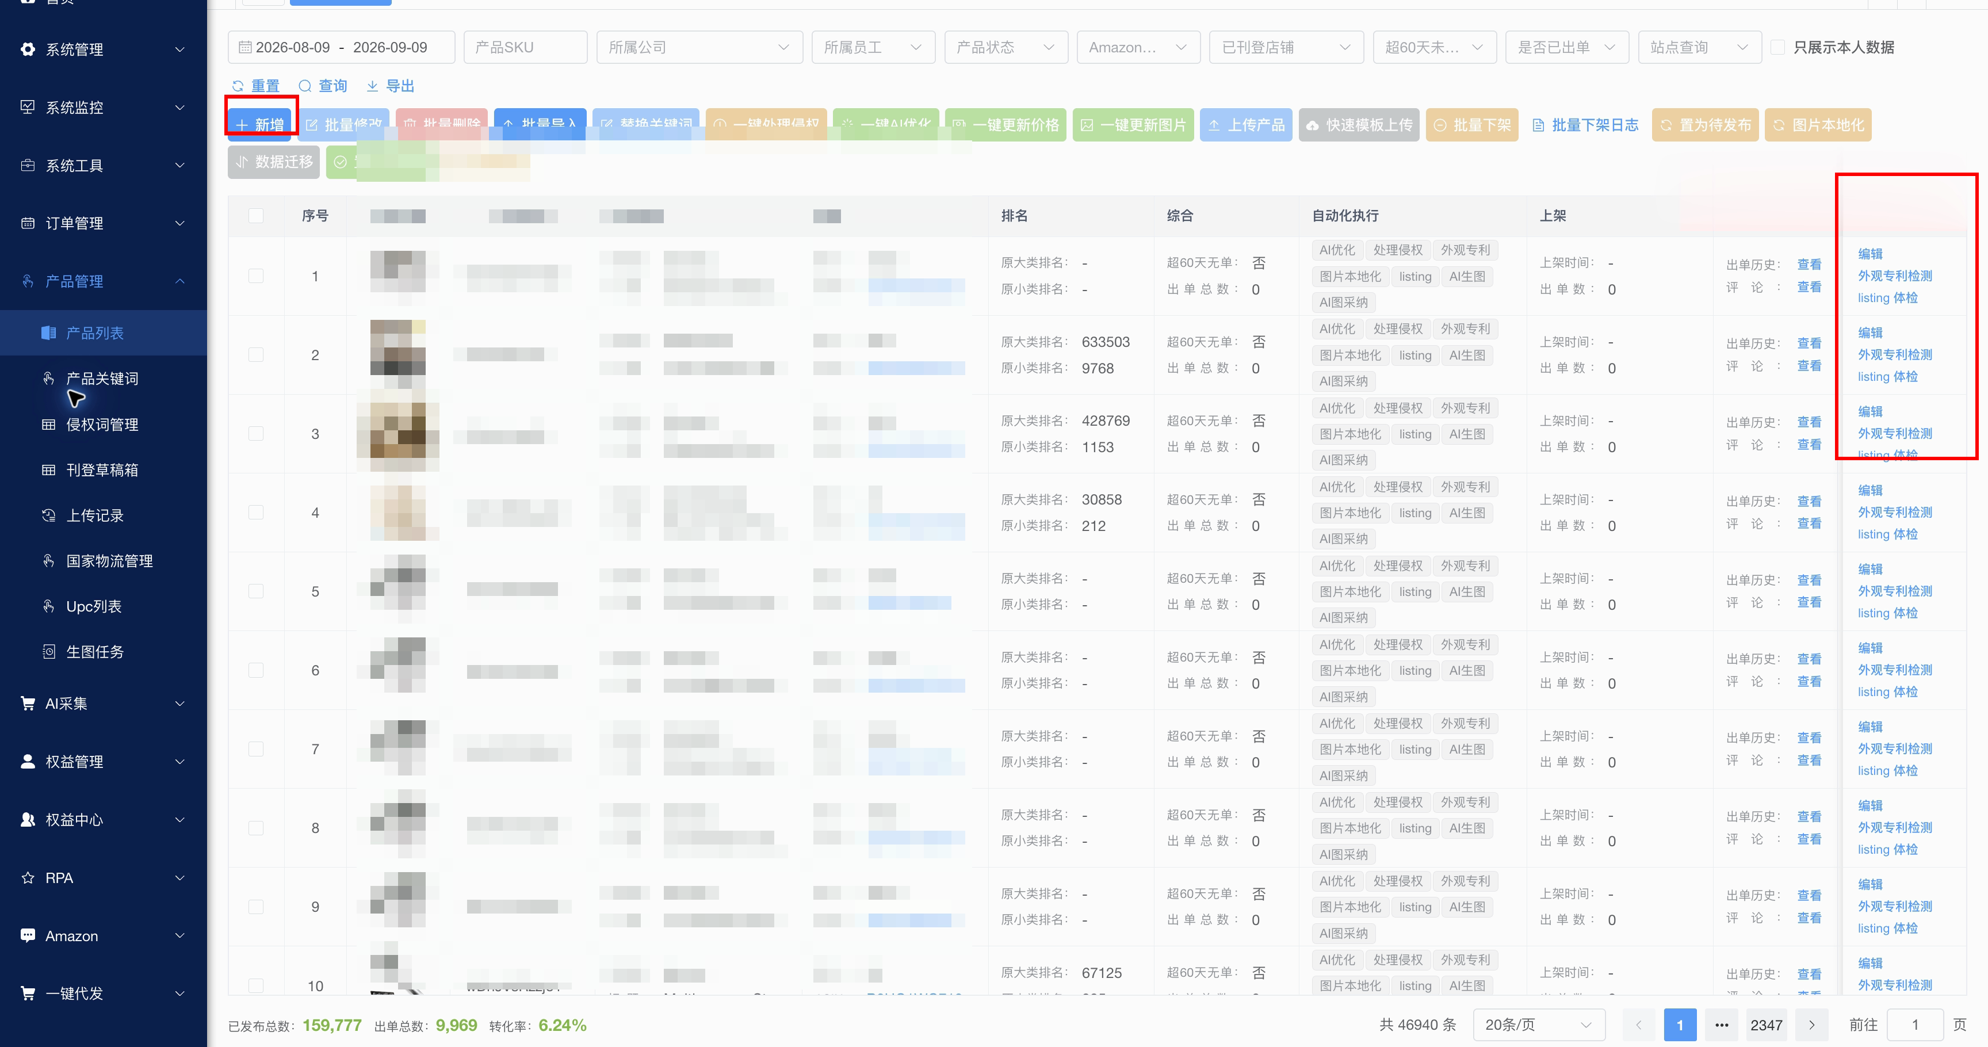Open 侵权词管理 in sidebar menu

click(x=102, y=425)
